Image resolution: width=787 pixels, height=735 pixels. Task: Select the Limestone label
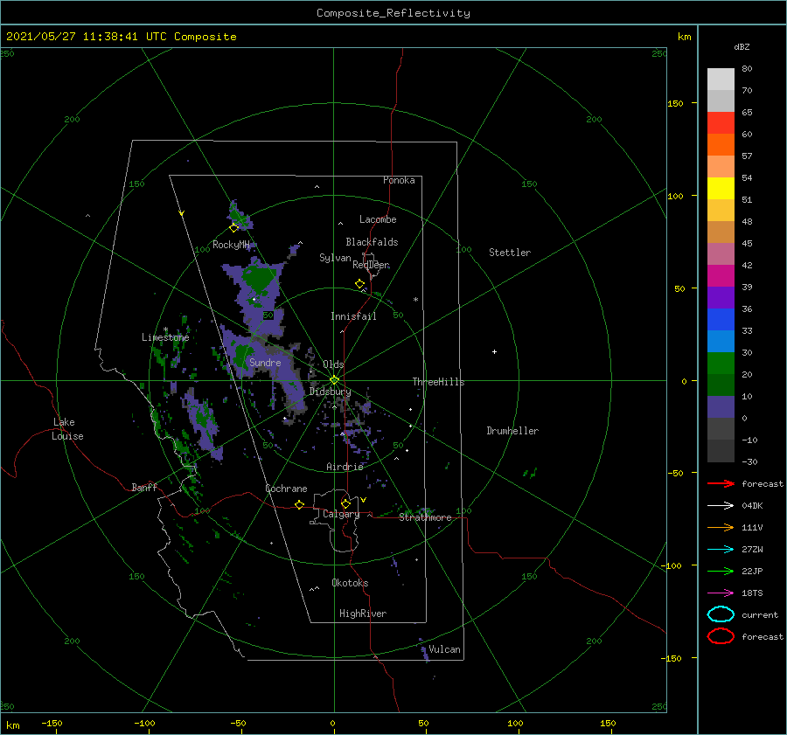[x=165, y=337]
